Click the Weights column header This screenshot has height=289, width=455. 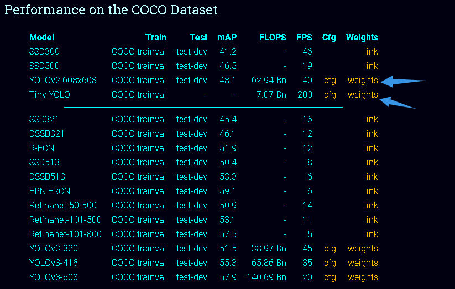pyautogui.click(x=362, y=38)
